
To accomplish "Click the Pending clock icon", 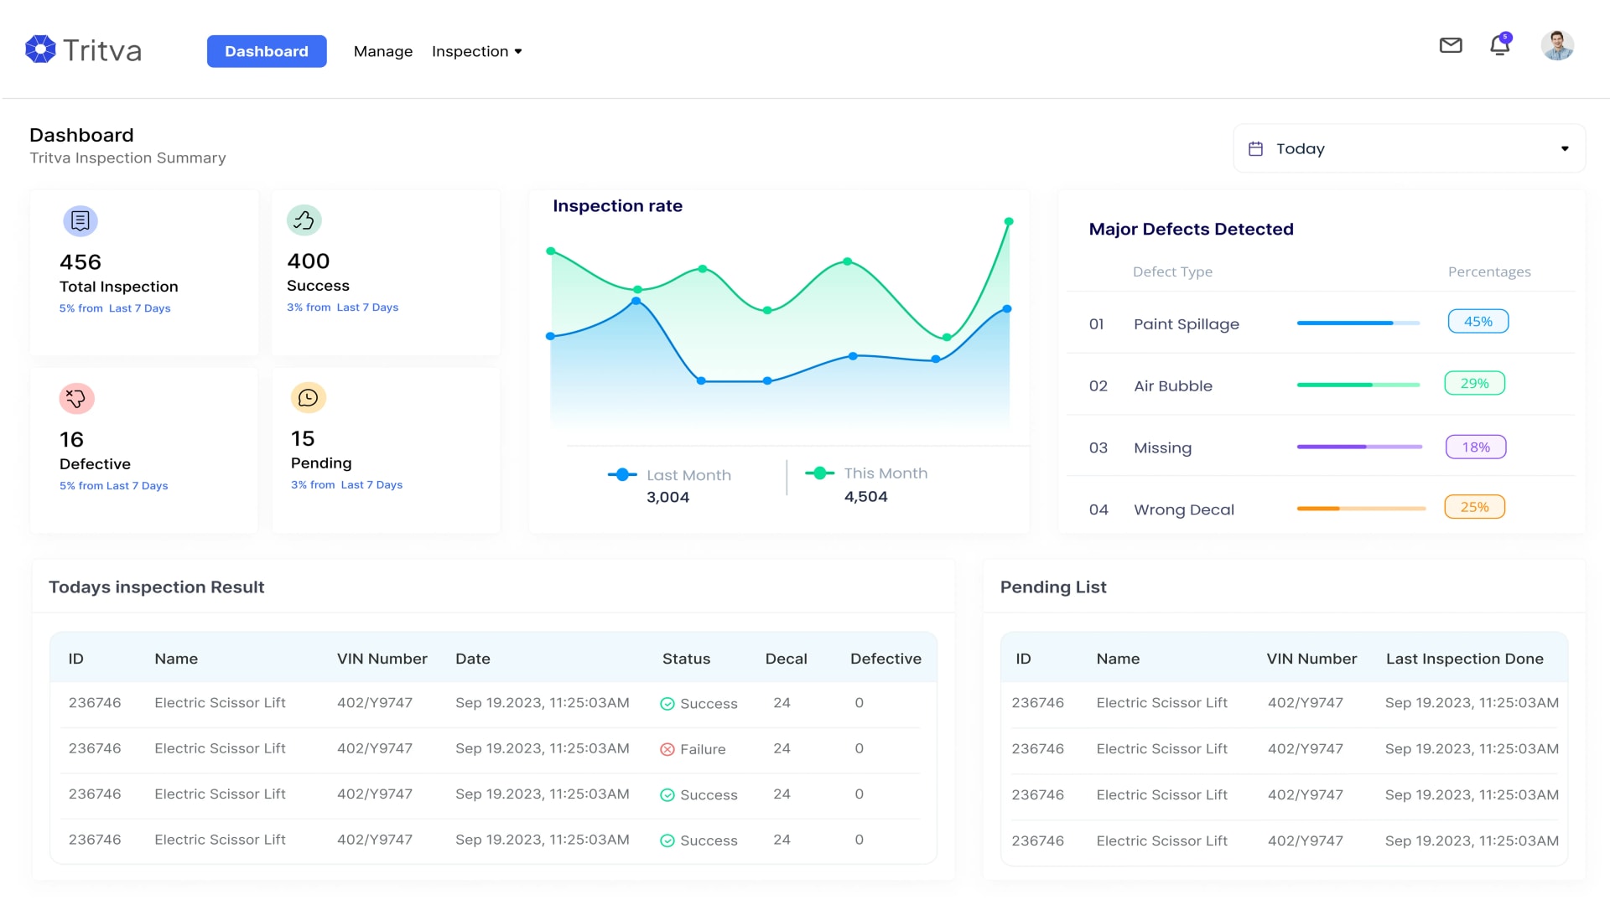I will (308, 397).
